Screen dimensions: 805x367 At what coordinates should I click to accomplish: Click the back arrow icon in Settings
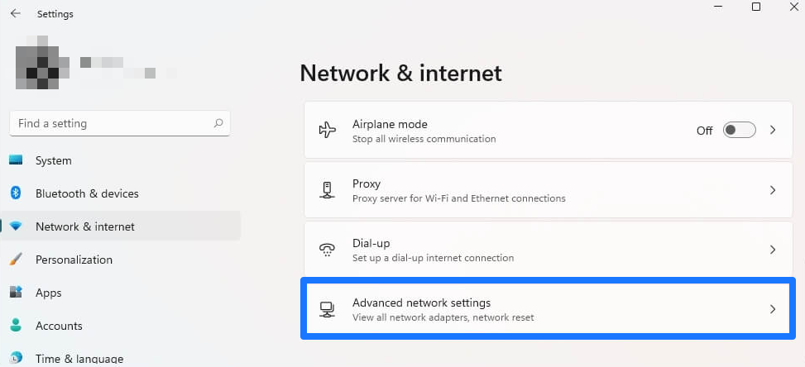click(x=16, y=13)
